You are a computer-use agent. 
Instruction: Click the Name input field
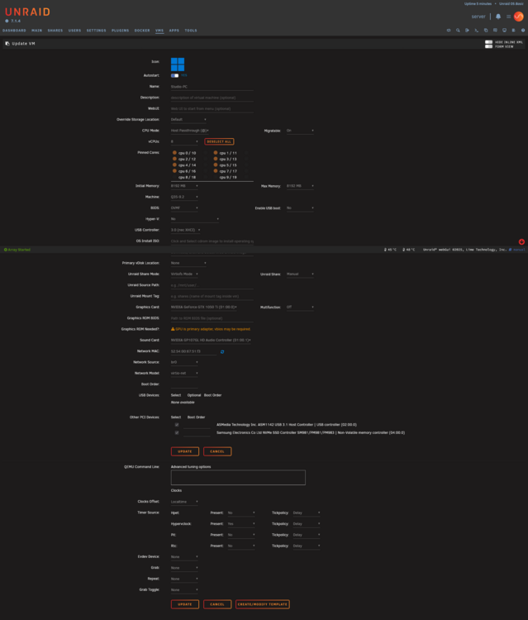point(212,87)
